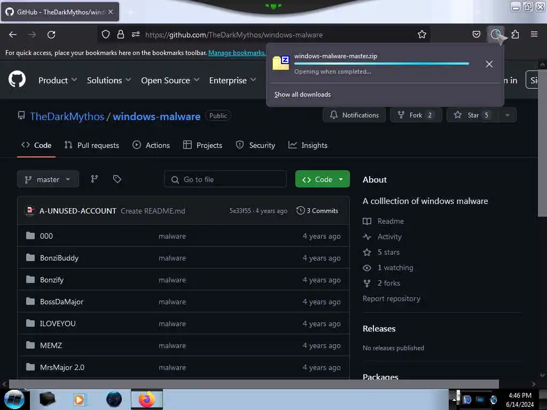Click the Firefox taskbar icon
The image size is (547, 410).
147,399
